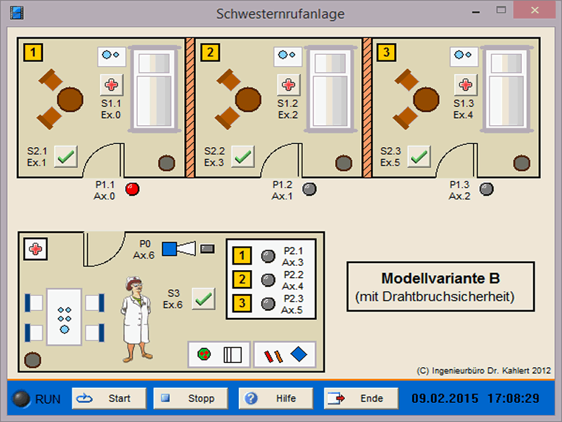The height and width of the screenshot is (422, 562).
Task: Toggle the S2.2 acknowledge checkmark in room 2
Action: click(x=243, y=156)
